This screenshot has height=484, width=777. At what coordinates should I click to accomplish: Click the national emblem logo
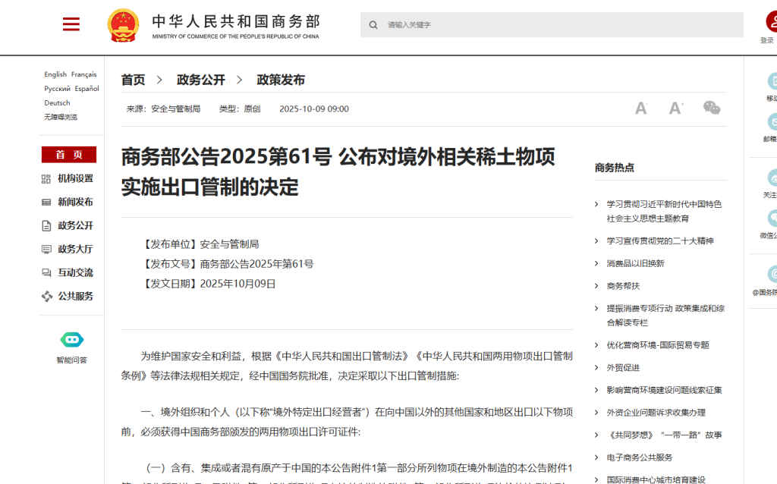tap(123, 25)
